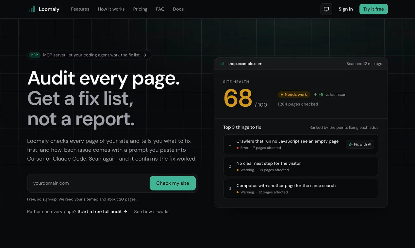
Task: Open the Crawlers that run no JavaScript issue
Action: pyautogui.click(x=301, y=144)
